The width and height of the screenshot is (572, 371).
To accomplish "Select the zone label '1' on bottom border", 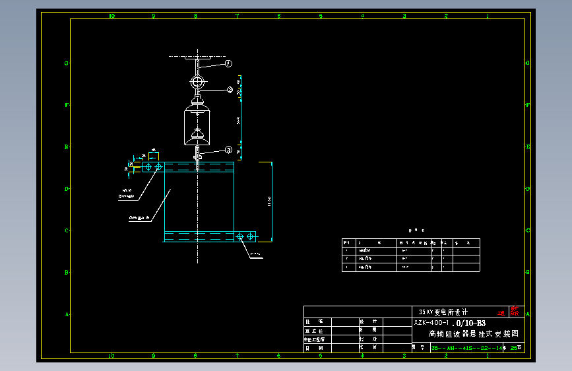I will click(x=488, y=356).
